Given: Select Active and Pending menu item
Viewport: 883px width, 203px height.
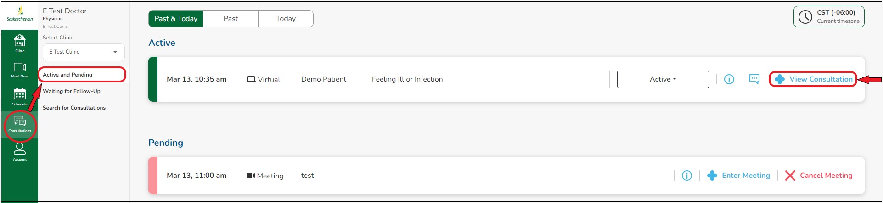Looking at the screenshot, I should point(67,75).
